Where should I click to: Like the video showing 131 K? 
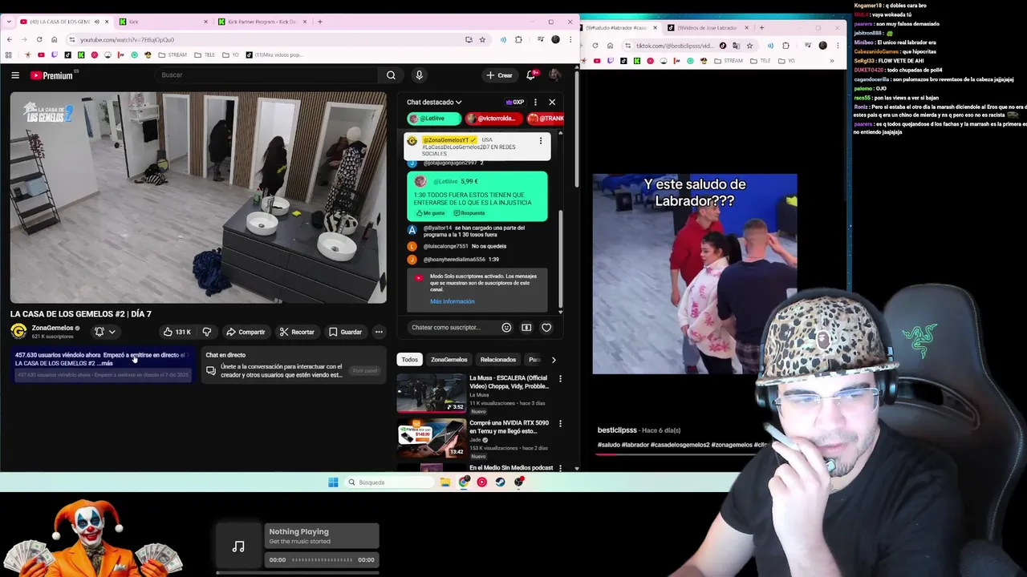pyautogui.click(x=177, y=332)
